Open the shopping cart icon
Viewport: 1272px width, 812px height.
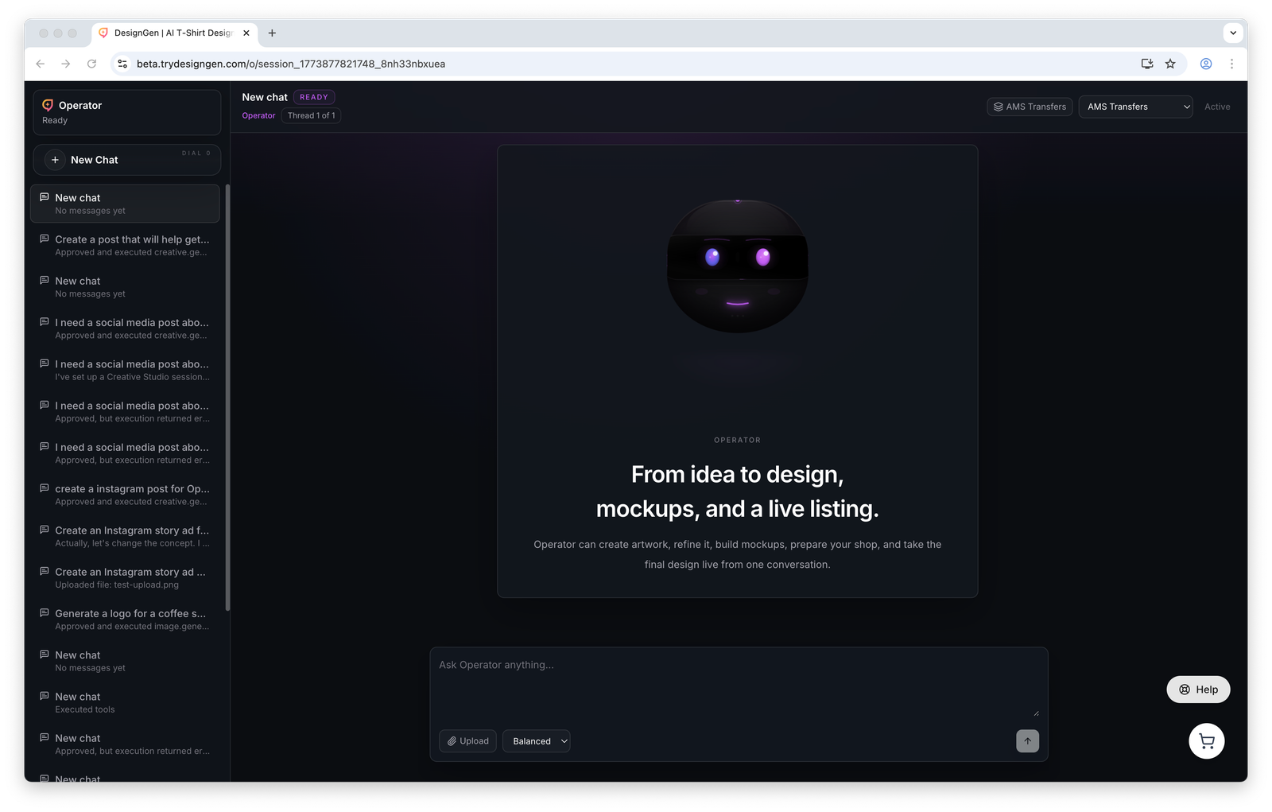[x=1206, y=740]
